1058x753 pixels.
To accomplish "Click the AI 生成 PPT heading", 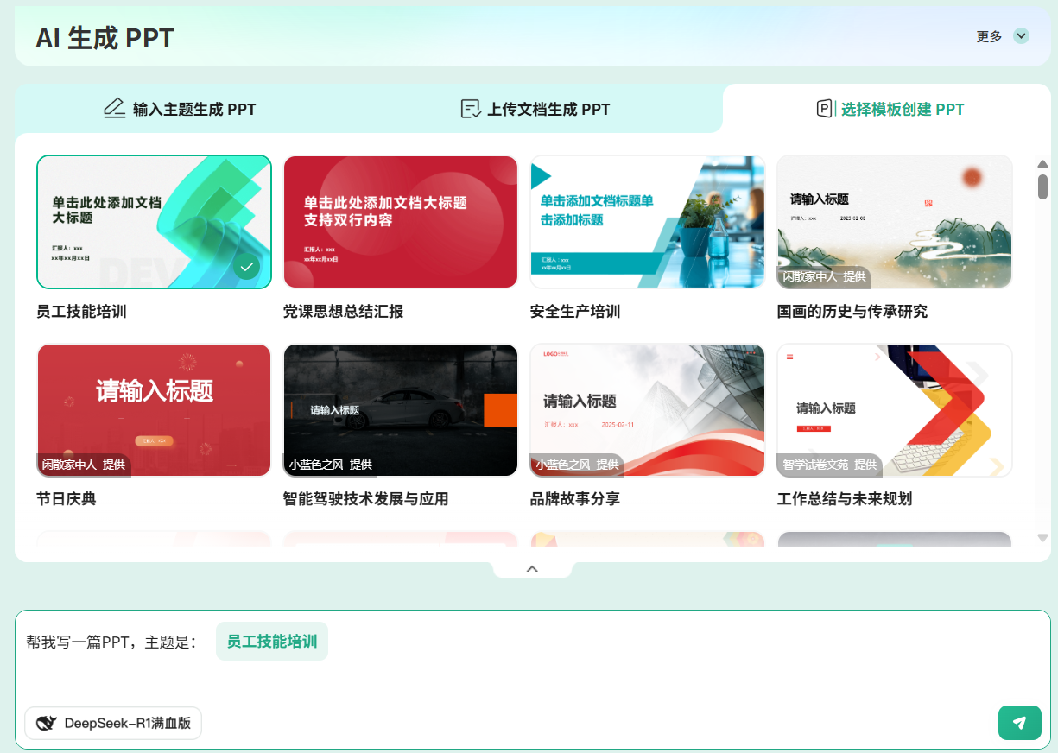I will pos(105,38).
